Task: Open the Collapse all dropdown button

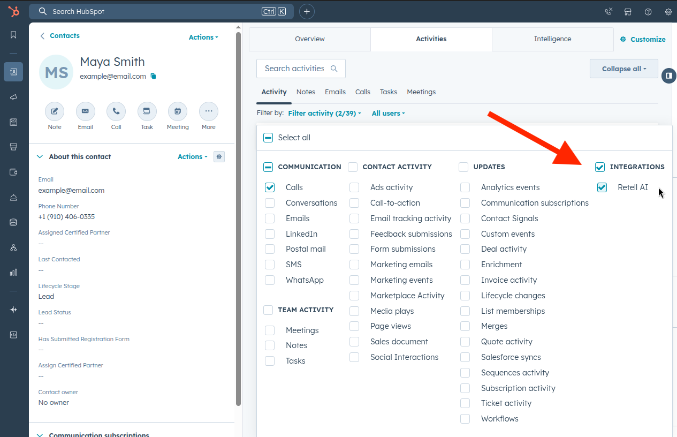Action: (x=624, y=69)
